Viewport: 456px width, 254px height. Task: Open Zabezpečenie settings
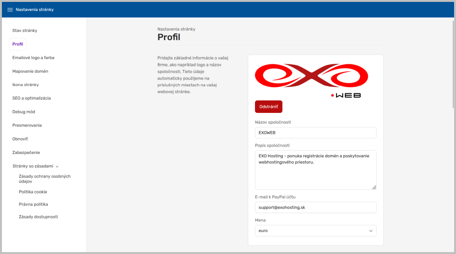[x=26, y=152]
